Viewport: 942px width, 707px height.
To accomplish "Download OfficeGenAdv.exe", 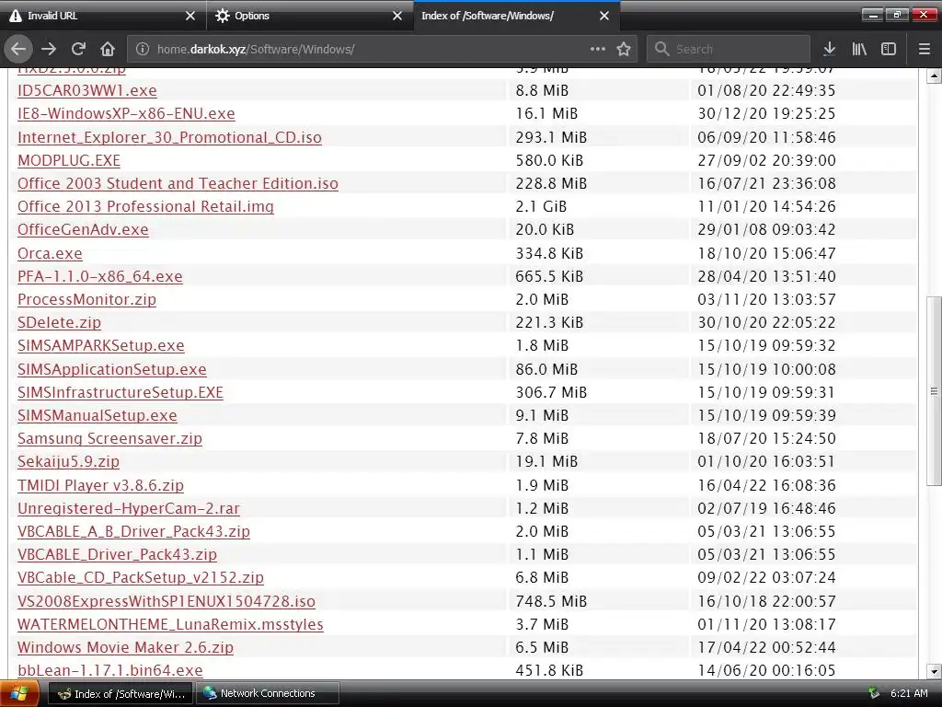I will point(83,229).
